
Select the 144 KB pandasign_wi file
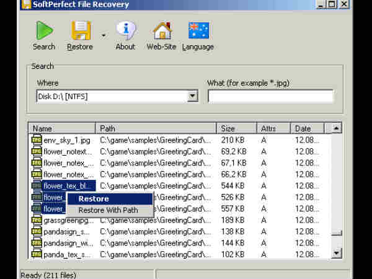click(x=68, y=243)
